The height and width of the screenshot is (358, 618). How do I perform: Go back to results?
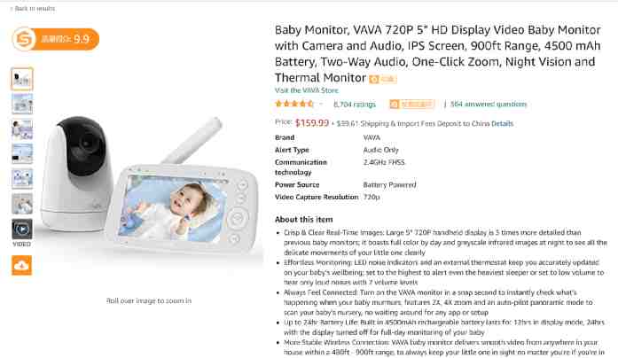(x=33, y=8)
